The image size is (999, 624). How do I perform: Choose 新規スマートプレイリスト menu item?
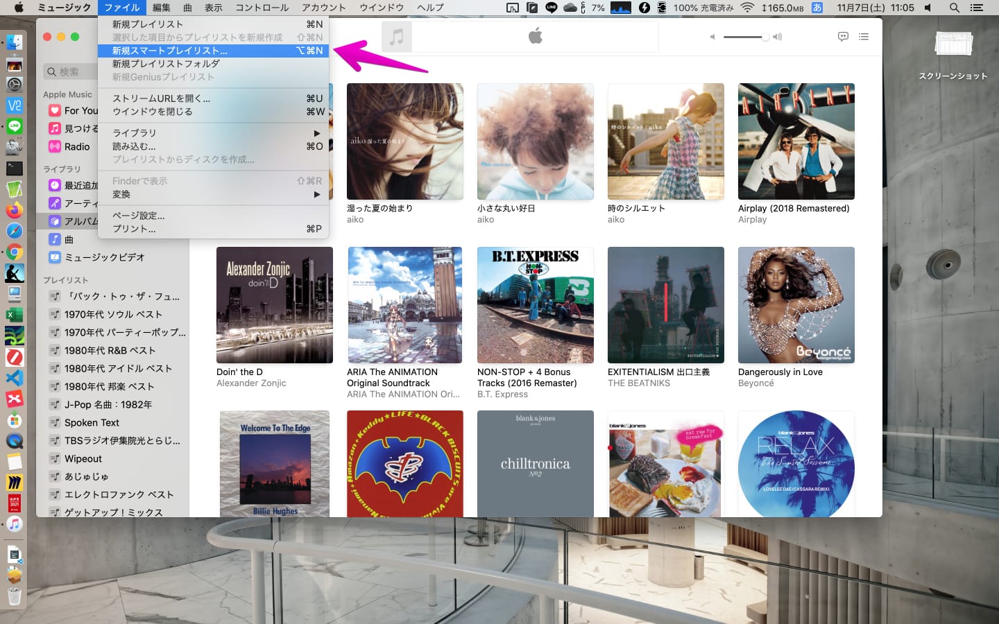(213, 51)
